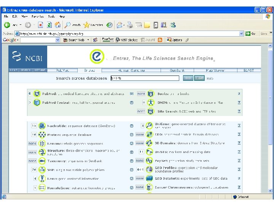Open the Help menu

(62, 16)
